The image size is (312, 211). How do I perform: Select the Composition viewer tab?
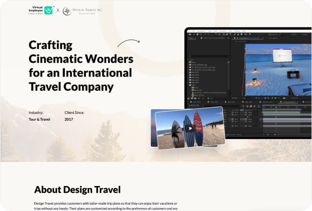249,38
